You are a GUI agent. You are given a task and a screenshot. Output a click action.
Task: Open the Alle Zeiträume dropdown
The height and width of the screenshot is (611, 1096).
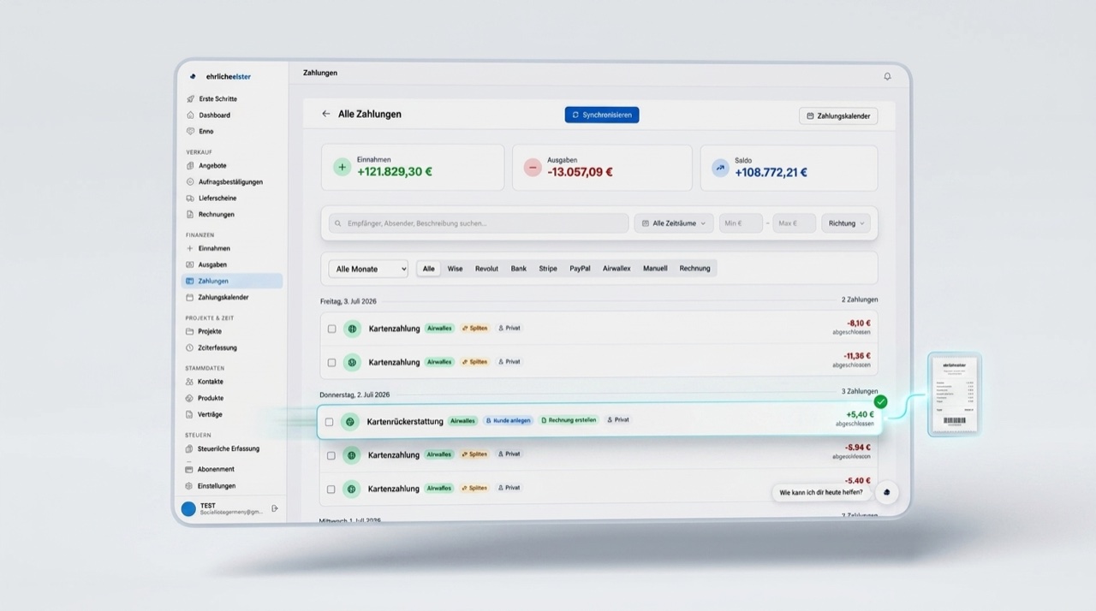pos(674,223)
